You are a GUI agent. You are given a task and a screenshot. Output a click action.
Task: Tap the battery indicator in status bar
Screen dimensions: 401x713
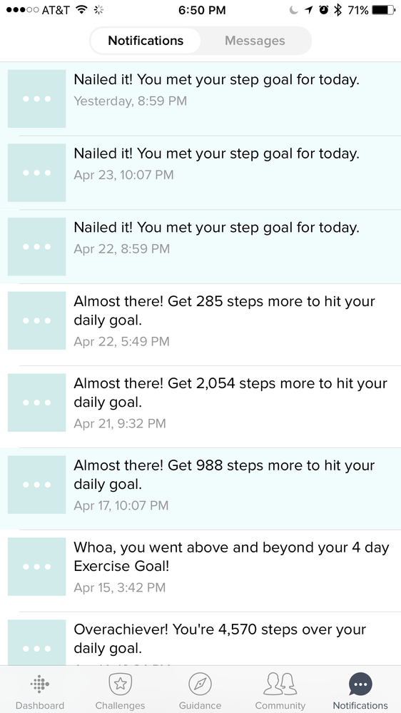(x=383, y=10)
